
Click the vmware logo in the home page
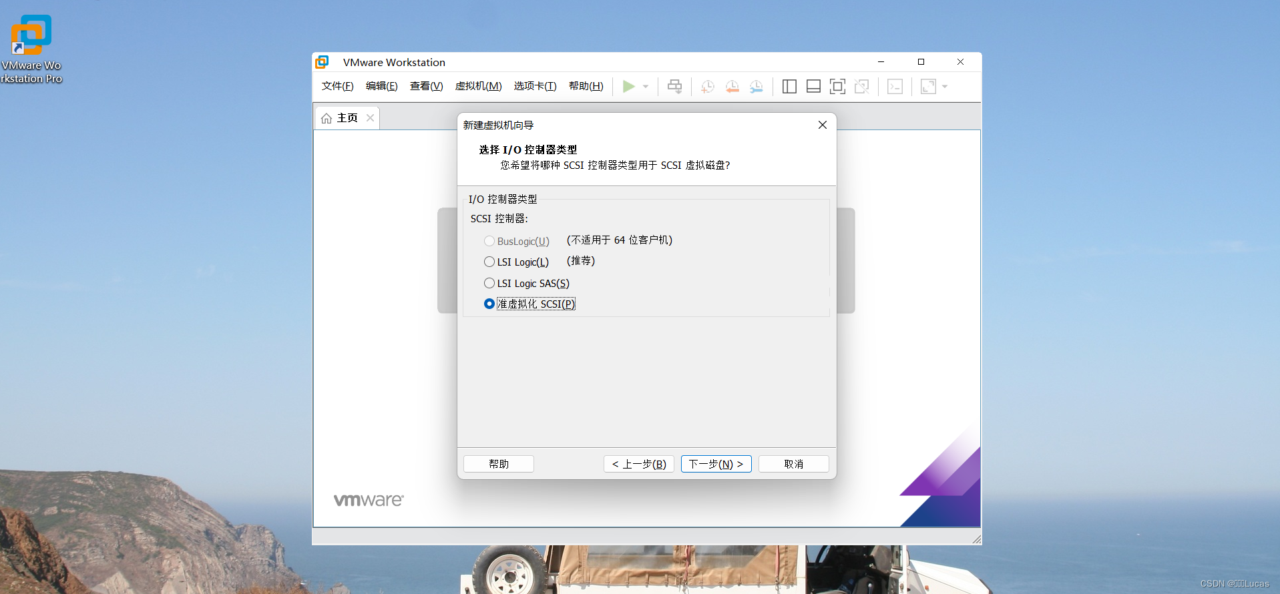point(369,500)
